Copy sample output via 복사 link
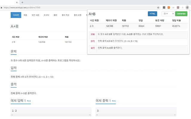Image resolution: width=191 pixels, height=119 pixels. pyautogui.click(x=114, y=101)
